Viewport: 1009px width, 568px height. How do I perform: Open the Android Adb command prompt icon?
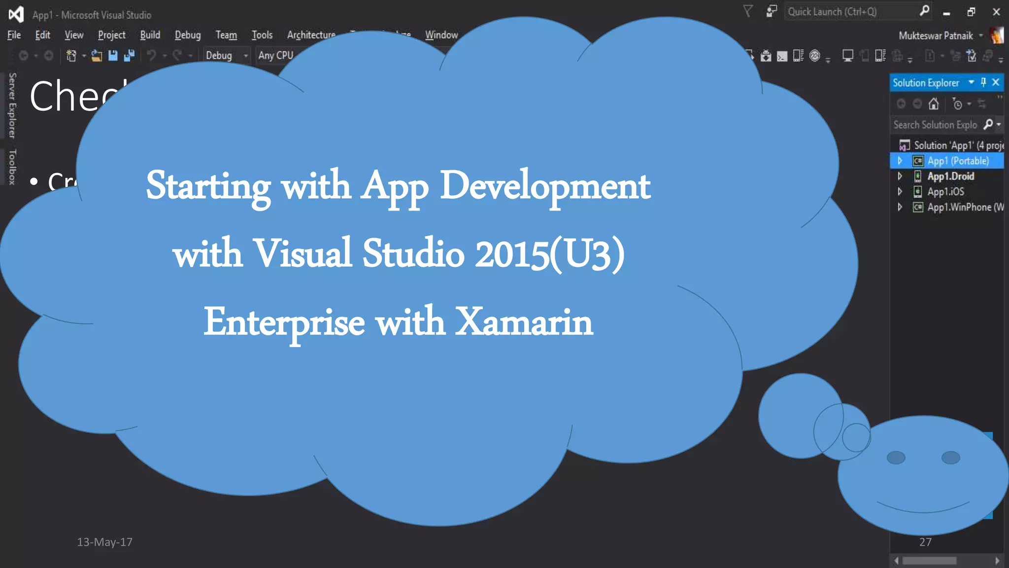[782, 56]
